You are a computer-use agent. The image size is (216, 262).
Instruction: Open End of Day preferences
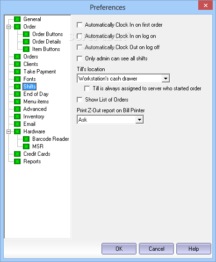point(36,94)
